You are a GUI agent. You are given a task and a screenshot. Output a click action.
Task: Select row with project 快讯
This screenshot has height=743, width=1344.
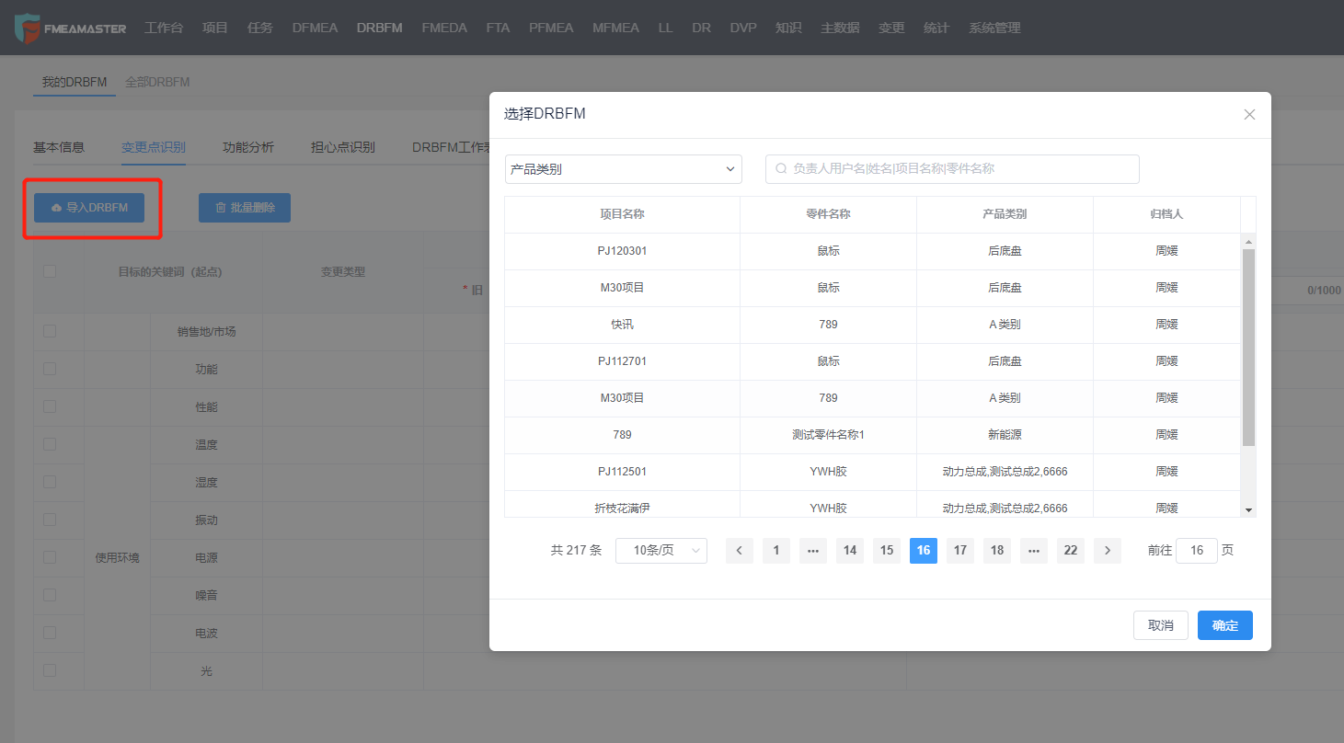(872, 325)
